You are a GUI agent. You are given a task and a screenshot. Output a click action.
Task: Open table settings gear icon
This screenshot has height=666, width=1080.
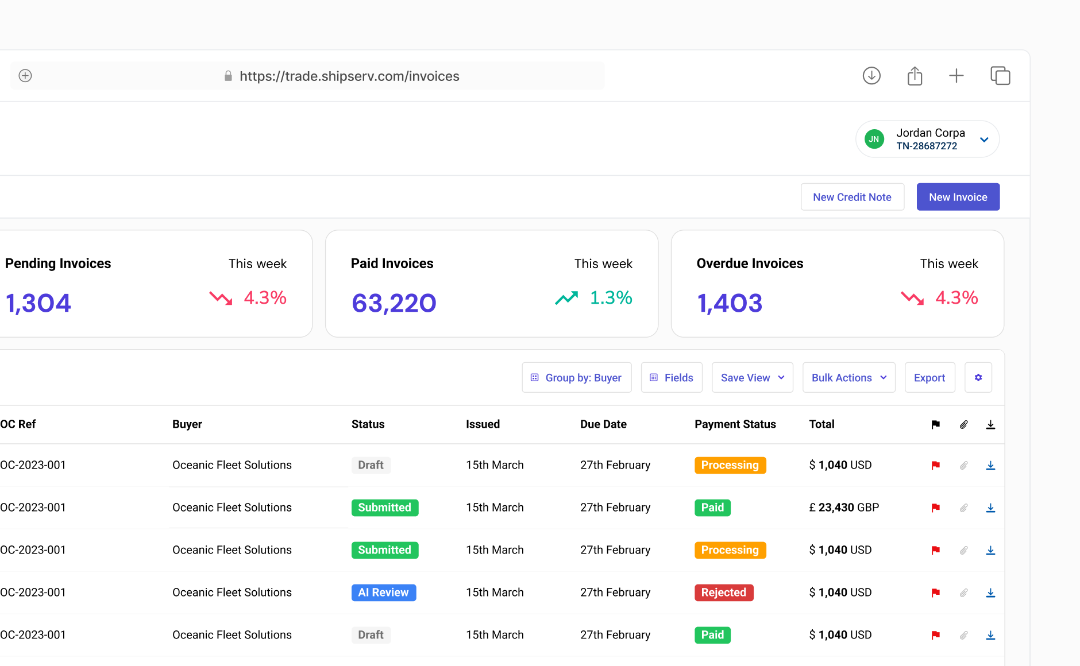[978, 377]
